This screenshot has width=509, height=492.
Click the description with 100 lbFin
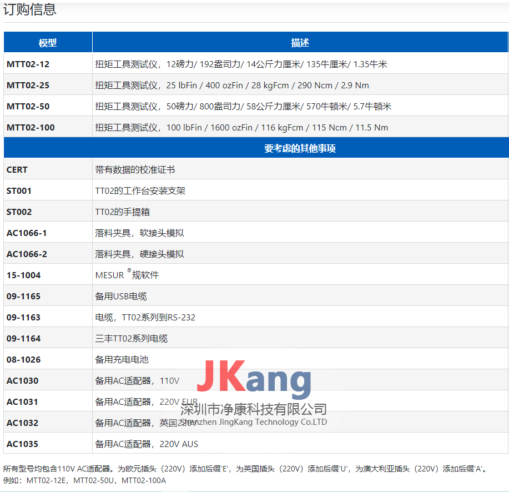[241, 127]
